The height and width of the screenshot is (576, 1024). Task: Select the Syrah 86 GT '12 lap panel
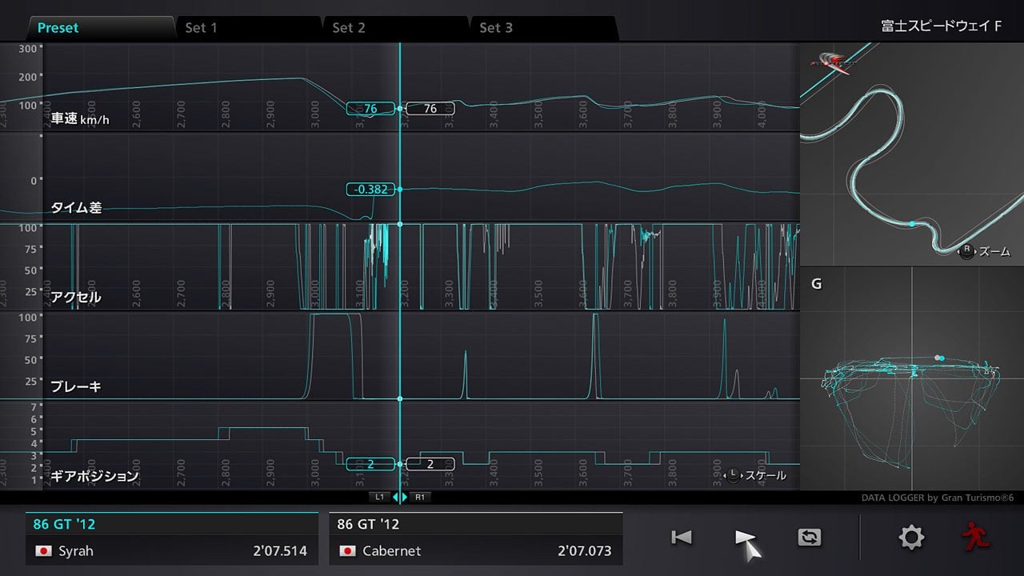click(x=171, y=538)
